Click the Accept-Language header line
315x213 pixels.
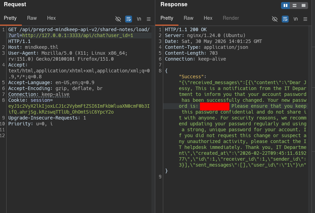coord(51,82)
